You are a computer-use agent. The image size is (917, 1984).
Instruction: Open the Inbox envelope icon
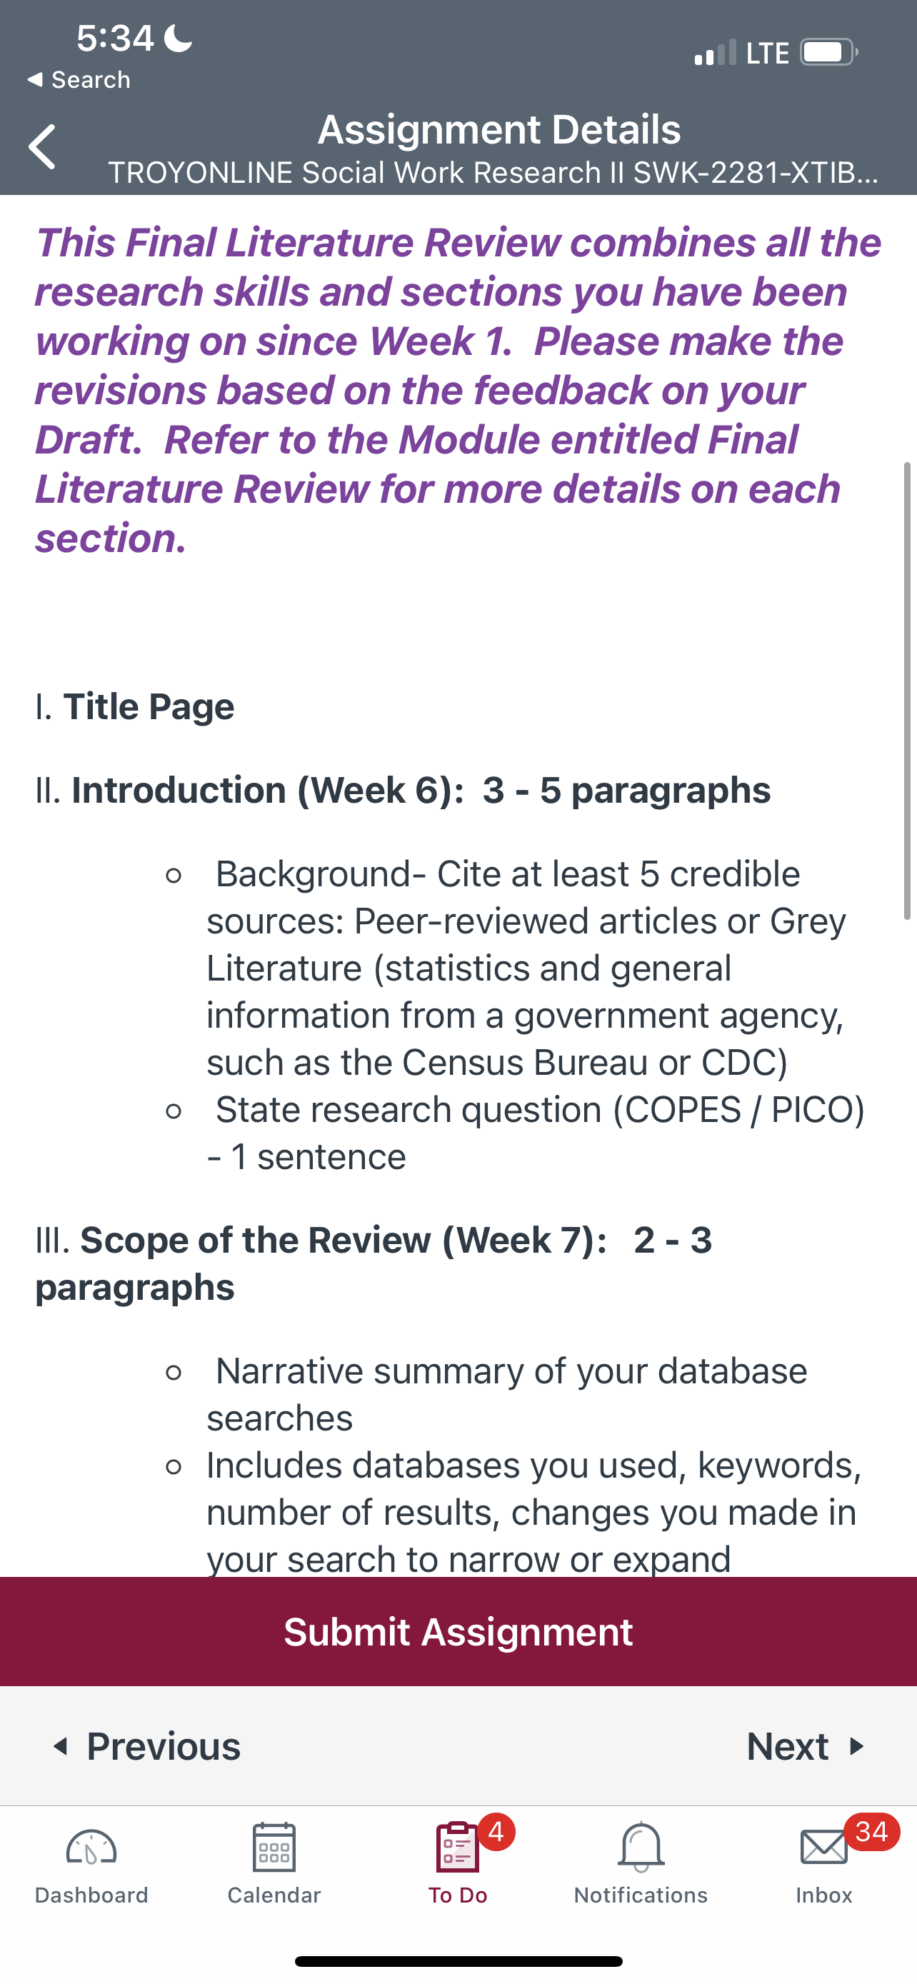824,1848
